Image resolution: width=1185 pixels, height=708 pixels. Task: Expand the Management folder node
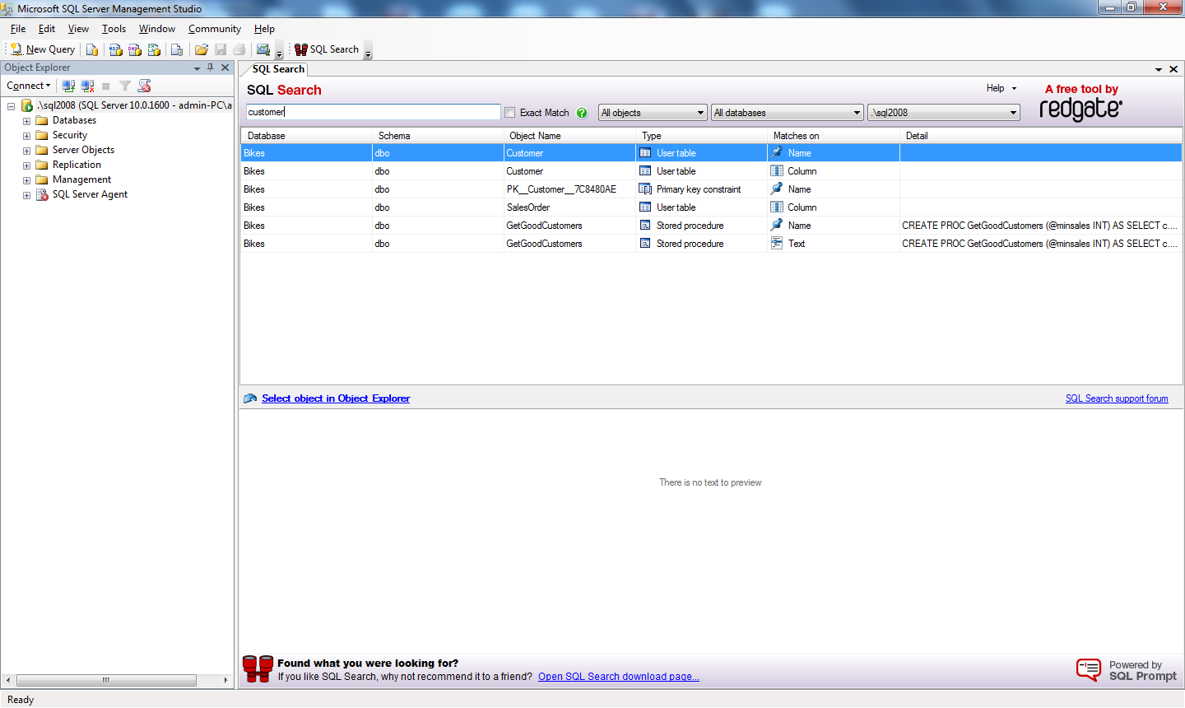click(26, 180)
